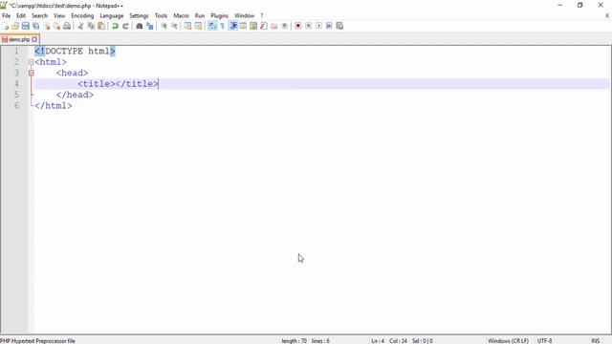Close the demo.php tab with its X

[34, 39]
